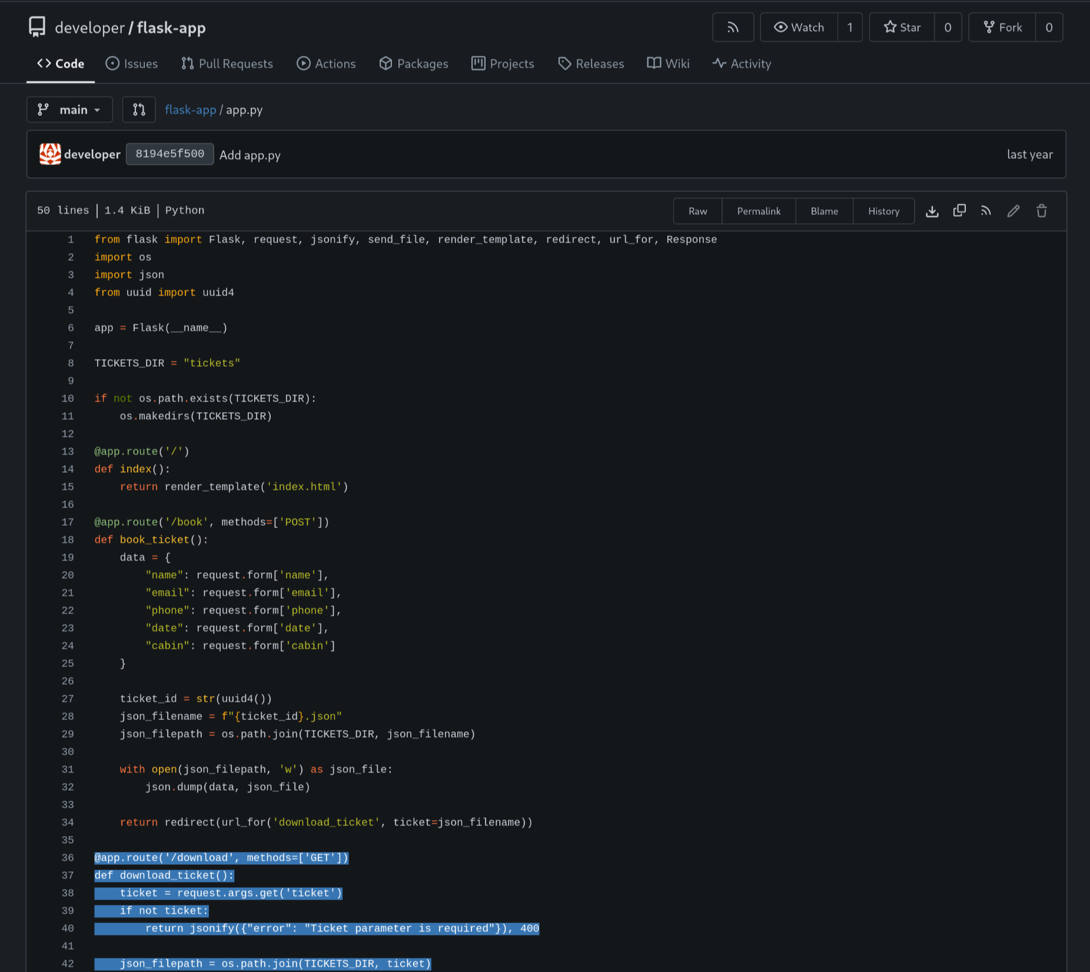The image size is (1090, 972).
Task: Select line number 13
Action: click(68, 452)
